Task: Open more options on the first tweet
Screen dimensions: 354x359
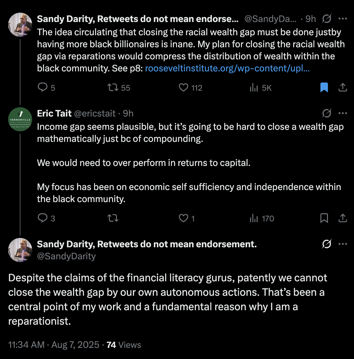Action: tap(343, 19)
